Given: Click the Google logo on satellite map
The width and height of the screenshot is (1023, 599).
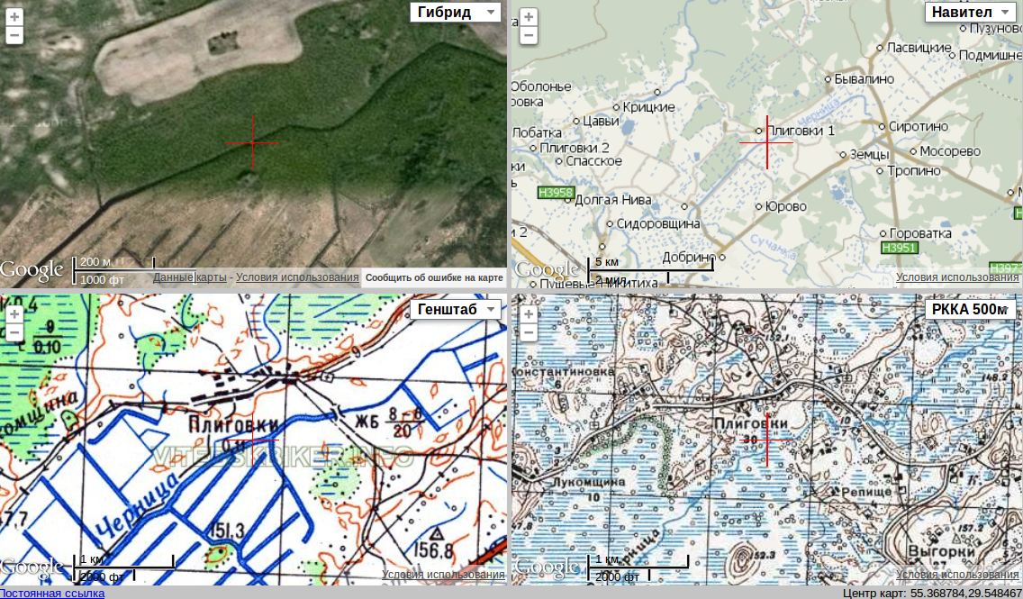Looking at the screenshot, I should coord(32,269).
